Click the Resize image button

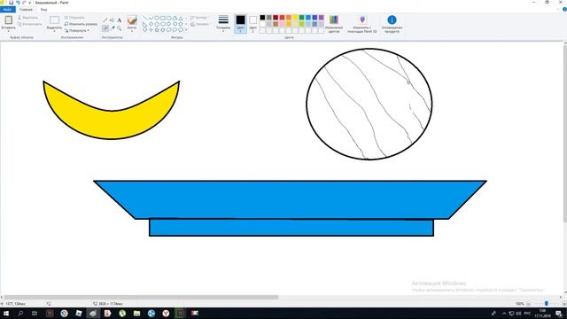tap(81, 24)
